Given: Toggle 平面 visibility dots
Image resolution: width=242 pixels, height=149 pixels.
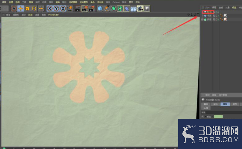Looking at the screenshot, I should pos(217,16).
